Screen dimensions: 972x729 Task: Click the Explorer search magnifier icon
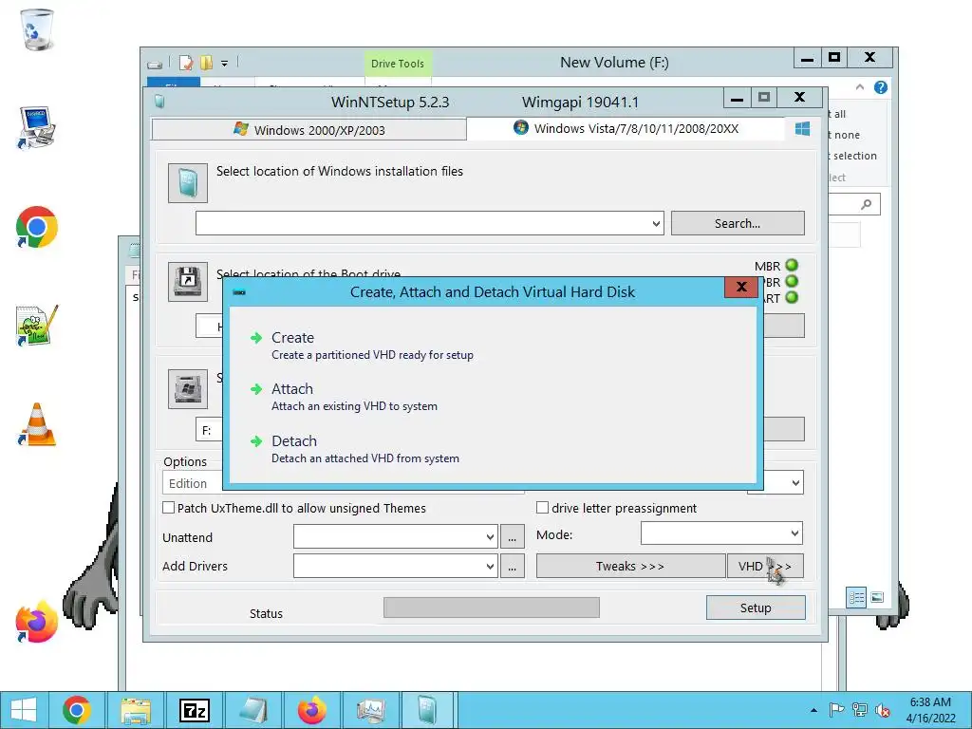[866, 204]
